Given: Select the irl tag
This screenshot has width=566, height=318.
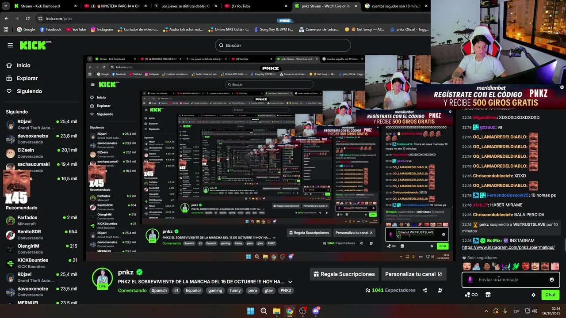Looking at the screenshot, I should (x=176, y=291).
